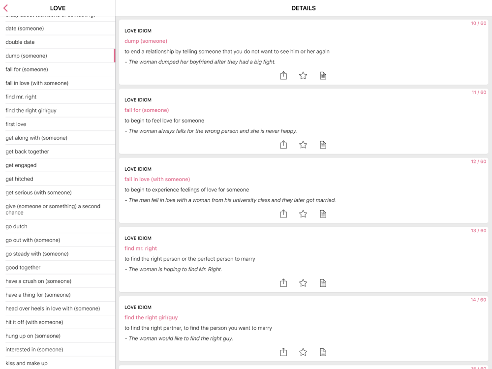The height and width of the screenshot is (369, 492).
Task: Select 'go dutch' in the idiom list
Action: click(17, 226)
